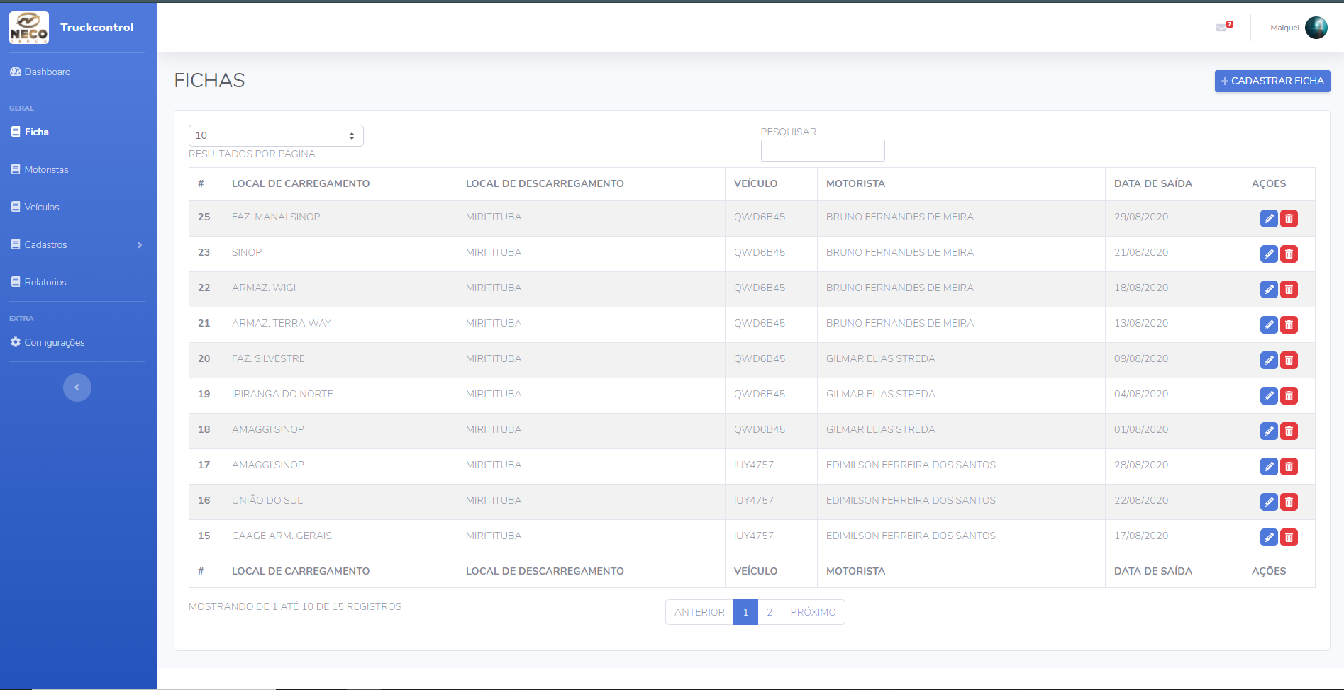
Task: Delete ficha 23 with the trash icon
Action: (1289, 254)
